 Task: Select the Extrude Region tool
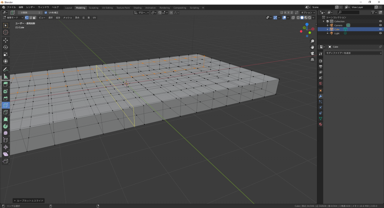click(x=5, y=84)
